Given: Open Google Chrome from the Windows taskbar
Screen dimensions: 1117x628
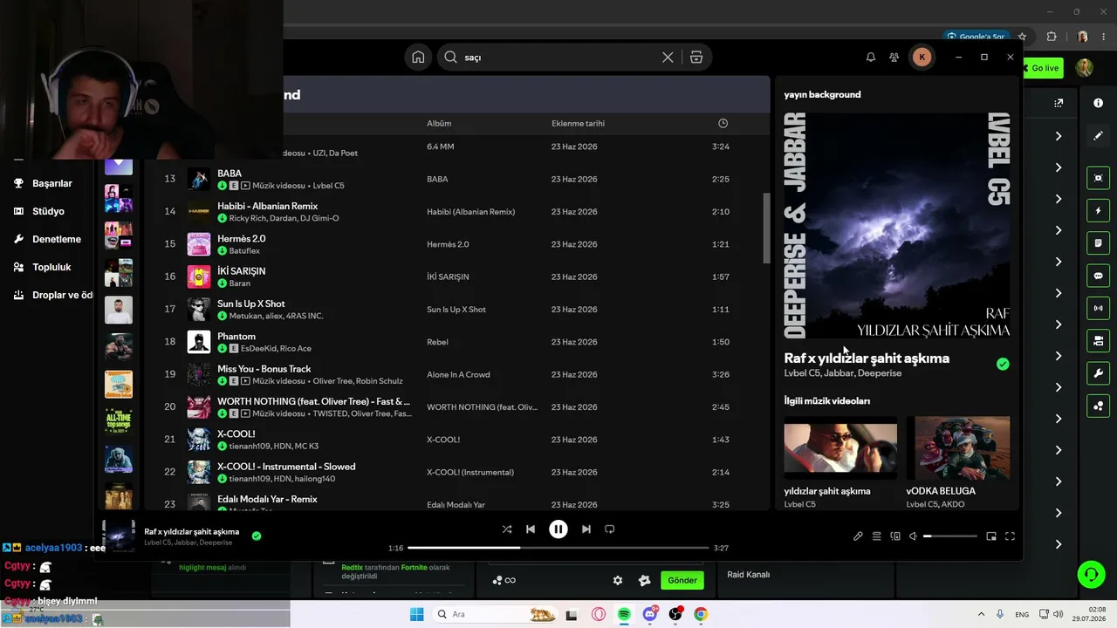Looking at the screenshot, I should click(x=701, y=614).
